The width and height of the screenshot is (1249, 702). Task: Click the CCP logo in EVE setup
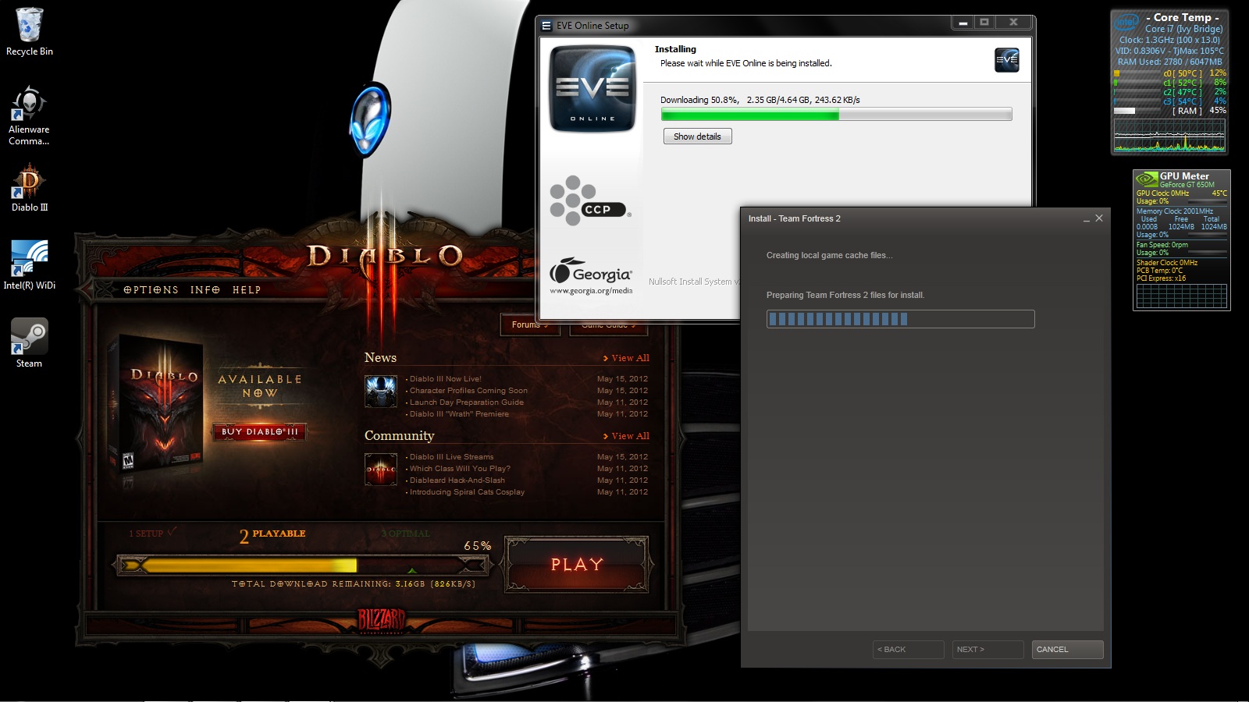click(590, 201)
